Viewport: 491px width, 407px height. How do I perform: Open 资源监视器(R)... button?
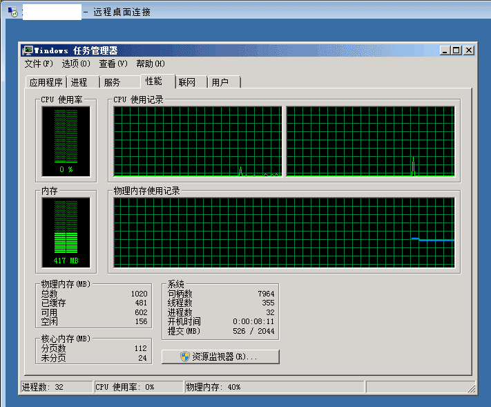pos(220,357)
